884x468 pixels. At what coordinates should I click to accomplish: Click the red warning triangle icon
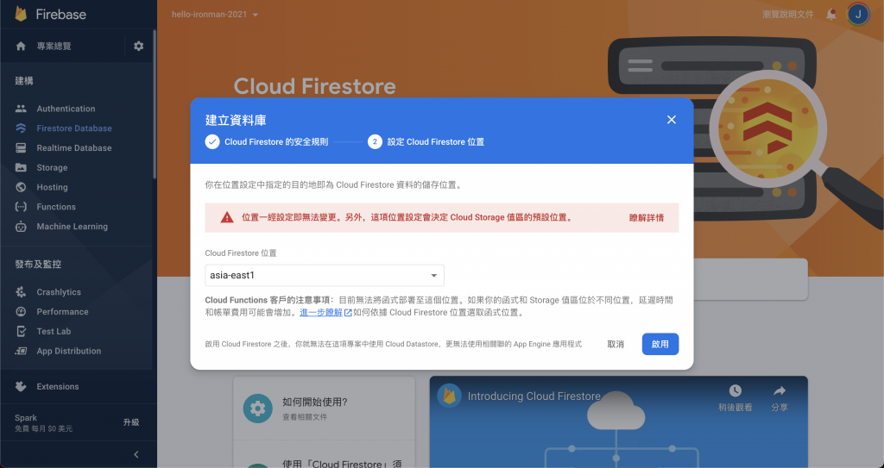pyautogui.click(x=227, y=217)
